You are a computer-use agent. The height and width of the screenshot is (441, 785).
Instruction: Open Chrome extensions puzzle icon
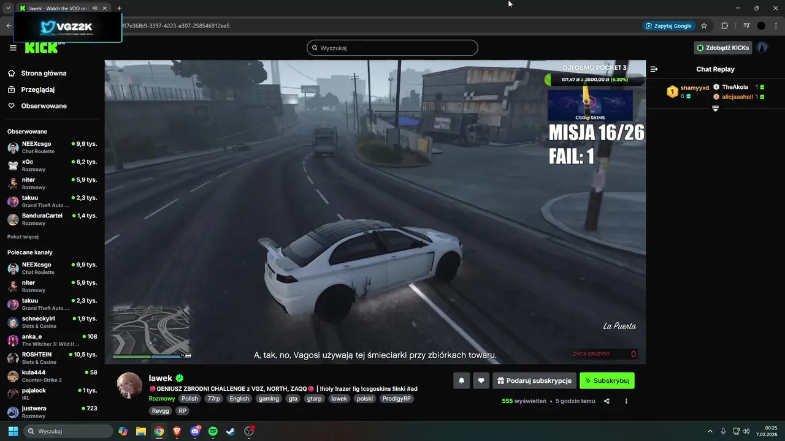pyautogui.click(x=724, y=26)
